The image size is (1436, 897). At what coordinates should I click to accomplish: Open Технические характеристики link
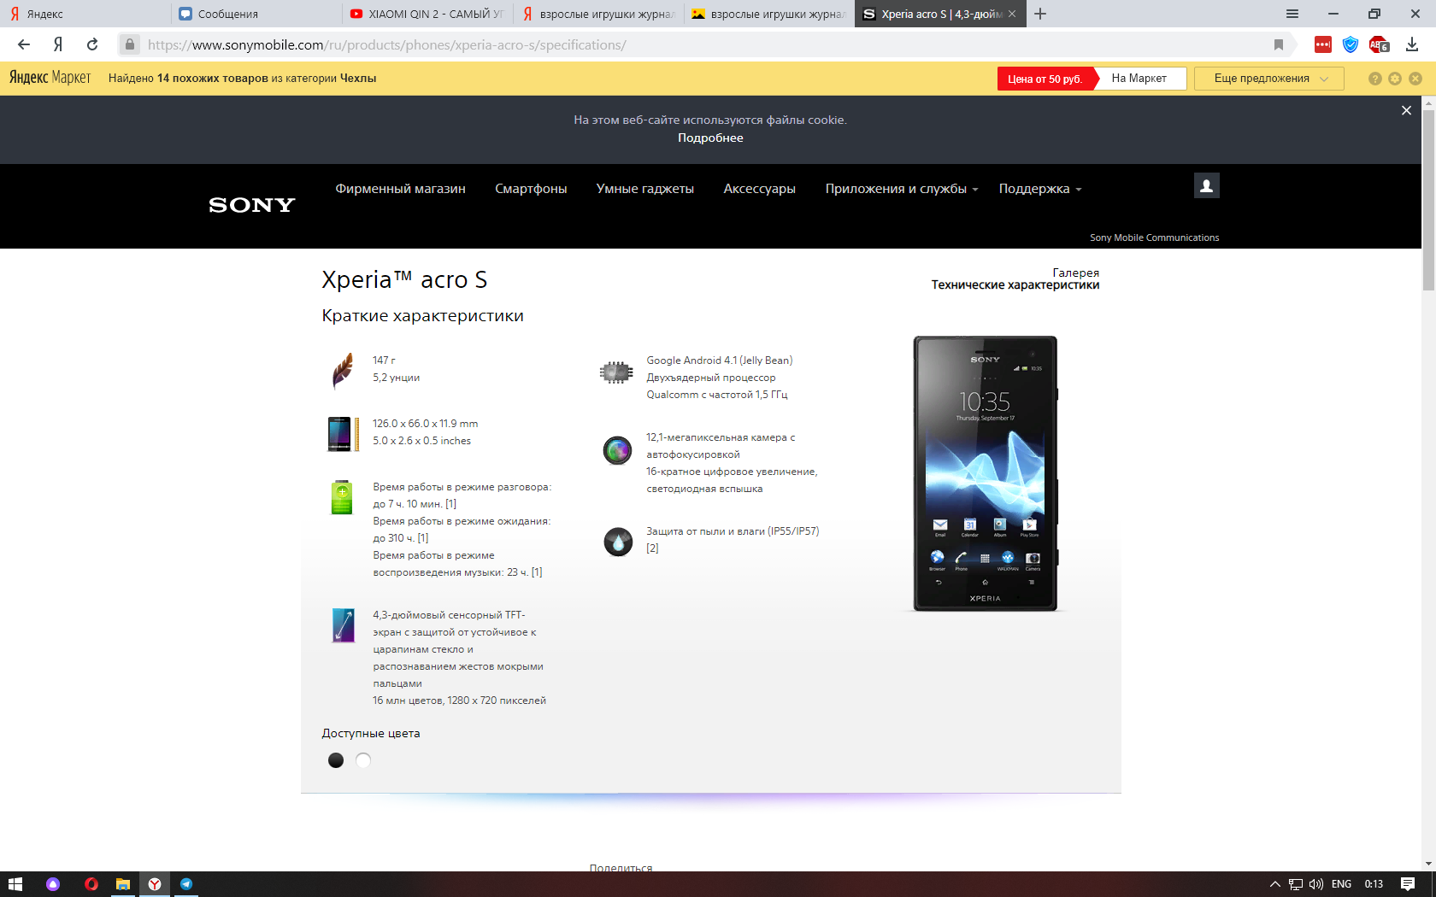click(x=1015, y=285)
